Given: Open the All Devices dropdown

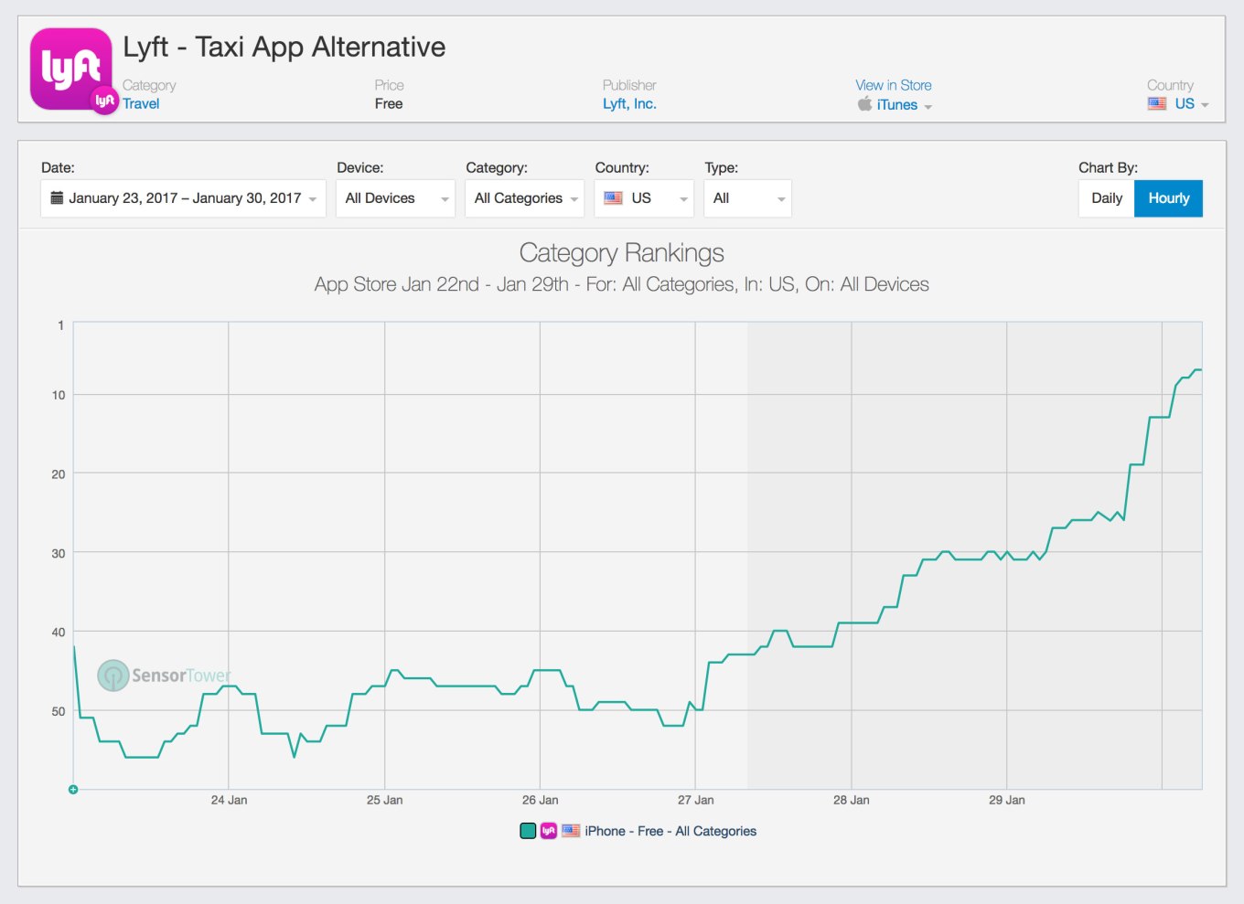Looking at the screenshot, I should click(395, 198).
